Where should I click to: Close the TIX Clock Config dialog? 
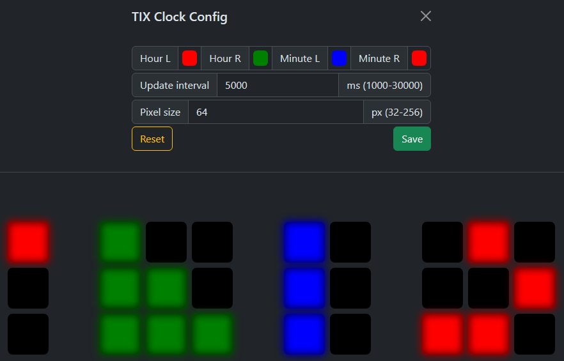coord(425,16)
